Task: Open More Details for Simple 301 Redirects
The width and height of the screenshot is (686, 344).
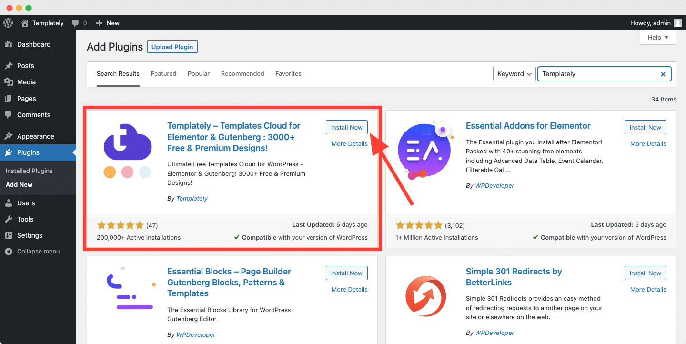Action: [x=648, y=289]
